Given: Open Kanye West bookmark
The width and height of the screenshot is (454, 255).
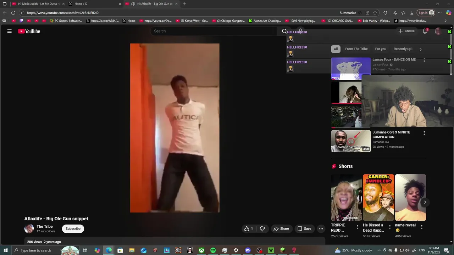Looking at the screenshot, I should (x=192, y=21).
